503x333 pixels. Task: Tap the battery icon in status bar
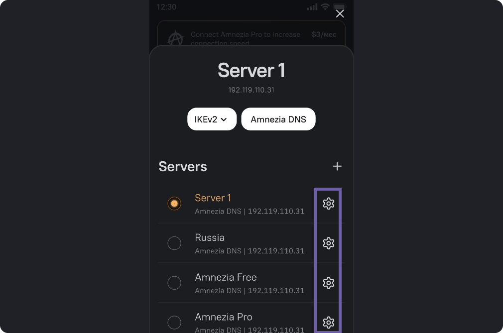tap(339, 7)
